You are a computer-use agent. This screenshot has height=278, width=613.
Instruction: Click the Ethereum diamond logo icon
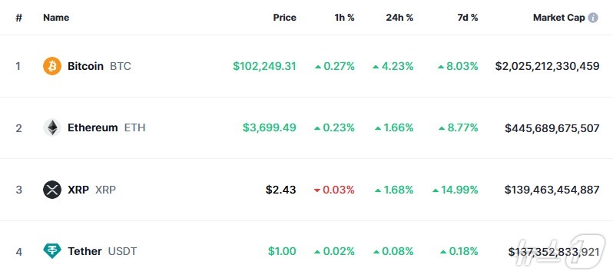pyautogui.click(x=52, y=127)
